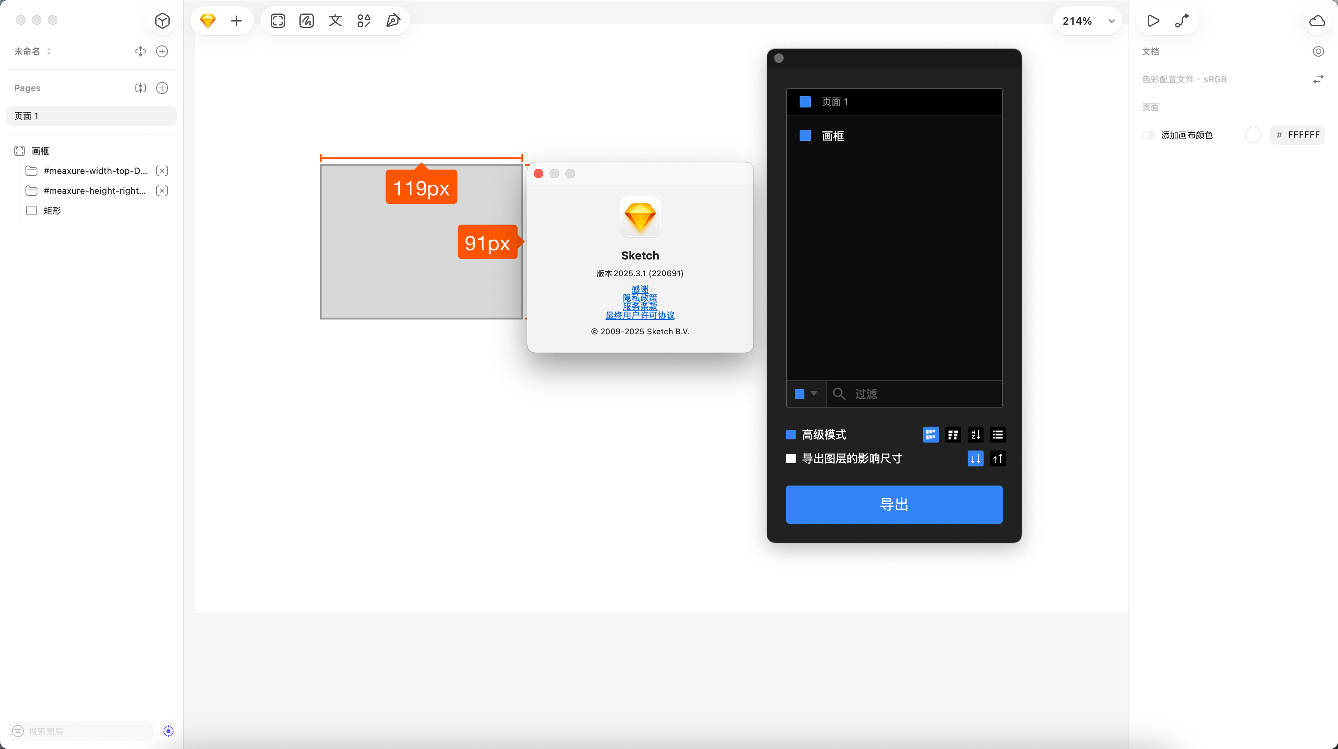Select the Text tool icon
The image size is (1338, 749).
pos(335,21)
